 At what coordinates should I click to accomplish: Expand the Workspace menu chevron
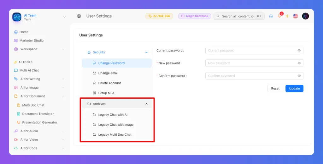tap(63, 49)
